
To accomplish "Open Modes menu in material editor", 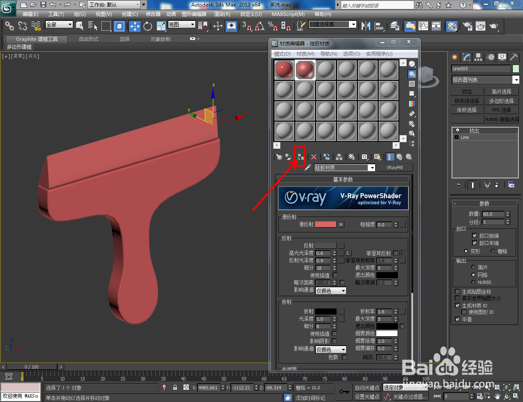I will click(x=282, y=54).
